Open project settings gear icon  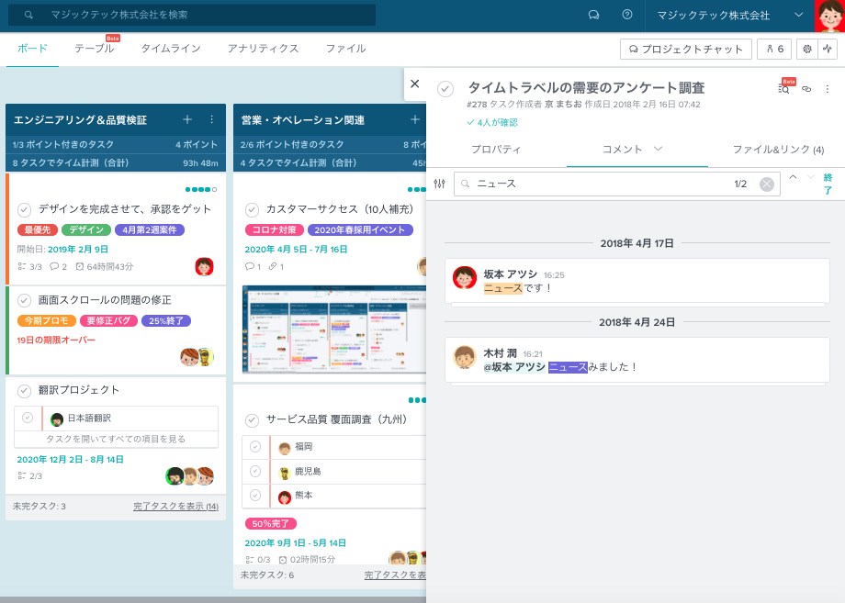[x=806, y=49]
